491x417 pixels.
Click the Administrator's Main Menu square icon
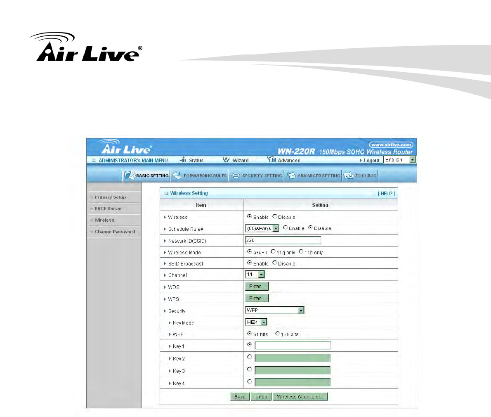click(94, 161)
